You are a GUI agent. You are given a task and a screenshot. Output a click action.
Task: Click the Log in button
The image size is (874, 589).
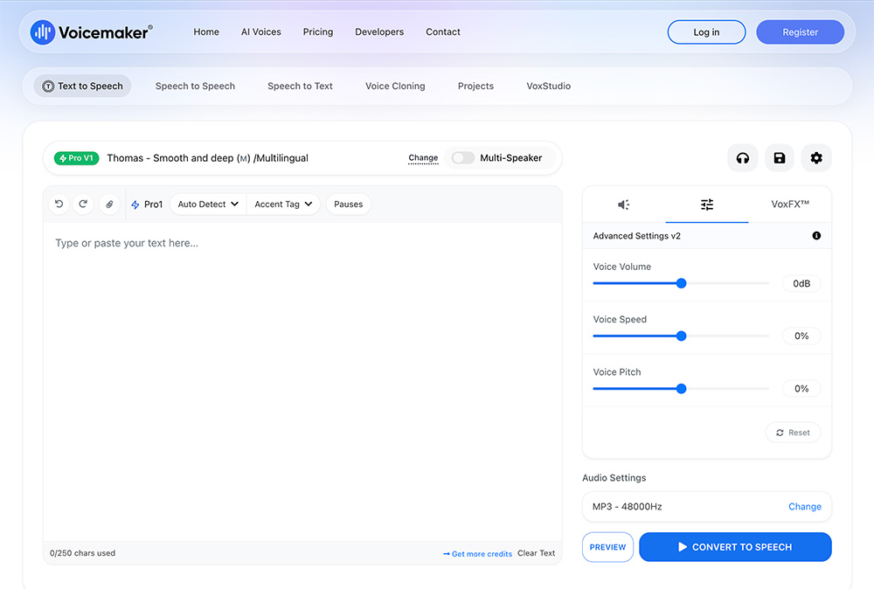pos(706,32)
